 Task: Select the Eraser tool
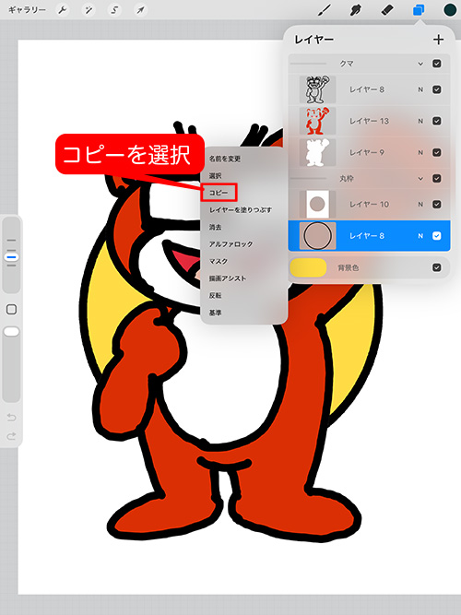[387, 10]
